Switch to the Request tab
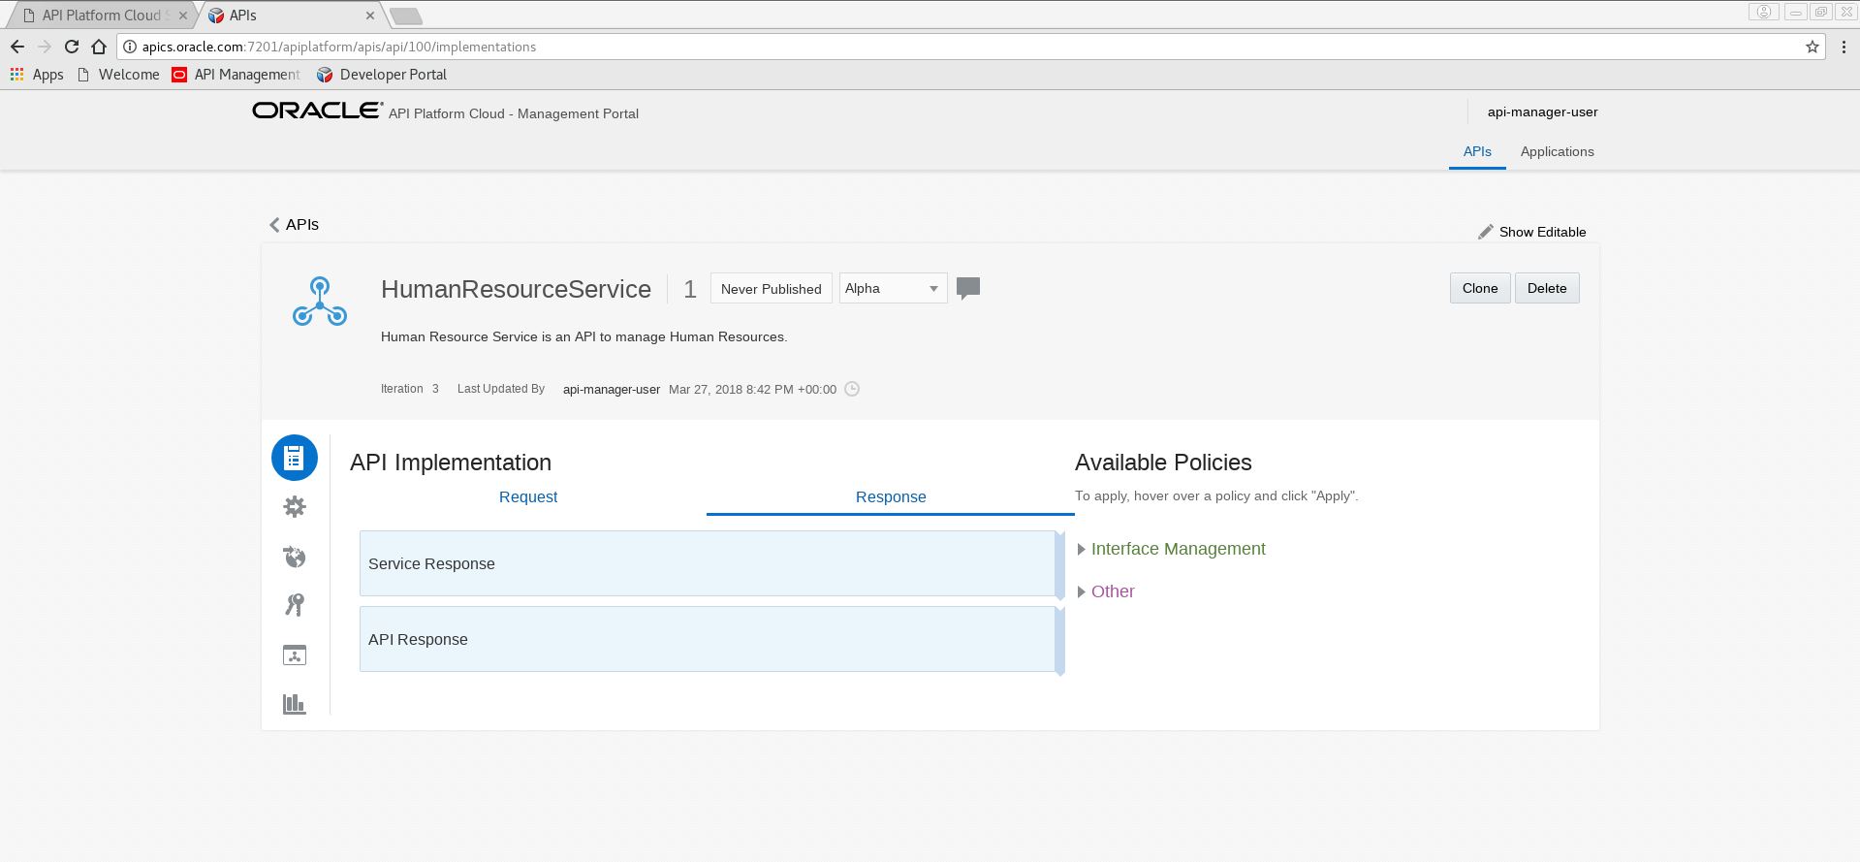Viewport: 1860px width, 862px height. click(x=528, y=496)
